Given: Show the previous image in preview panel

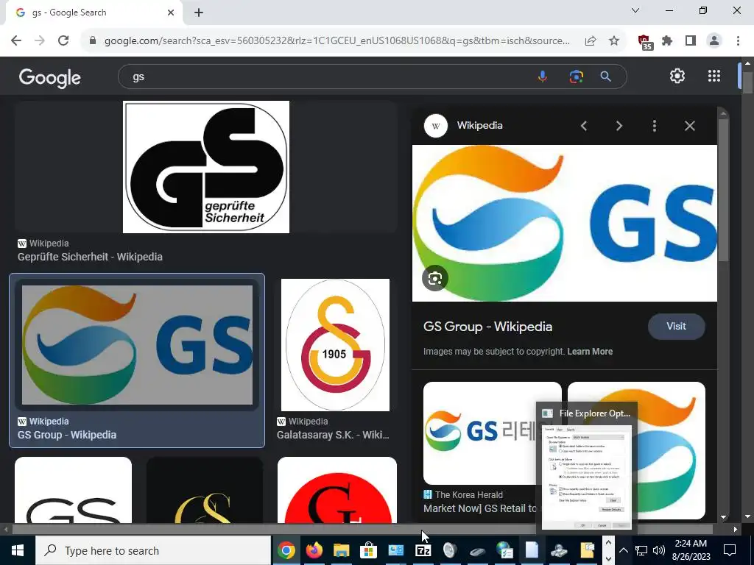Looking at the screenshot, I should [x=584, y=126].
